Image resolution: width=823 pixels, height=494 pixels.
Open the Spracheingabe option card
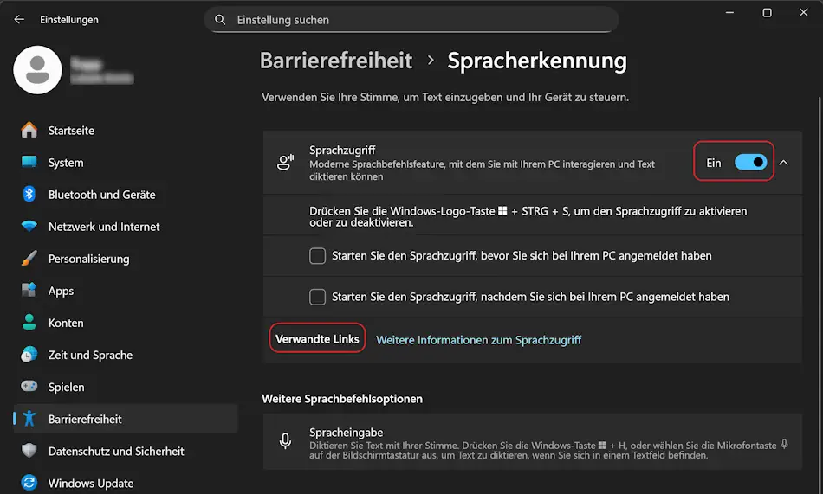[532, 441]
